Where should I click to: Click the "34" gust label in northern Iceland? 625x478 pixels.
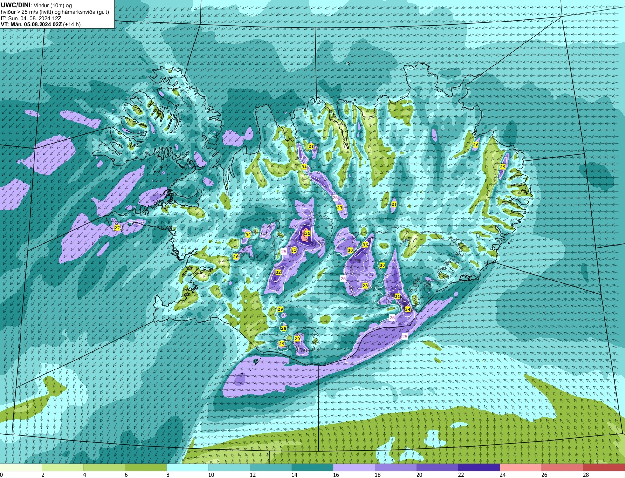point(304,167)
